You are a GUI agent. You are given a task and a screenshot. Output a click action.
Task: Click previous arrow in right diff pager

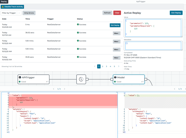[175, 89]
